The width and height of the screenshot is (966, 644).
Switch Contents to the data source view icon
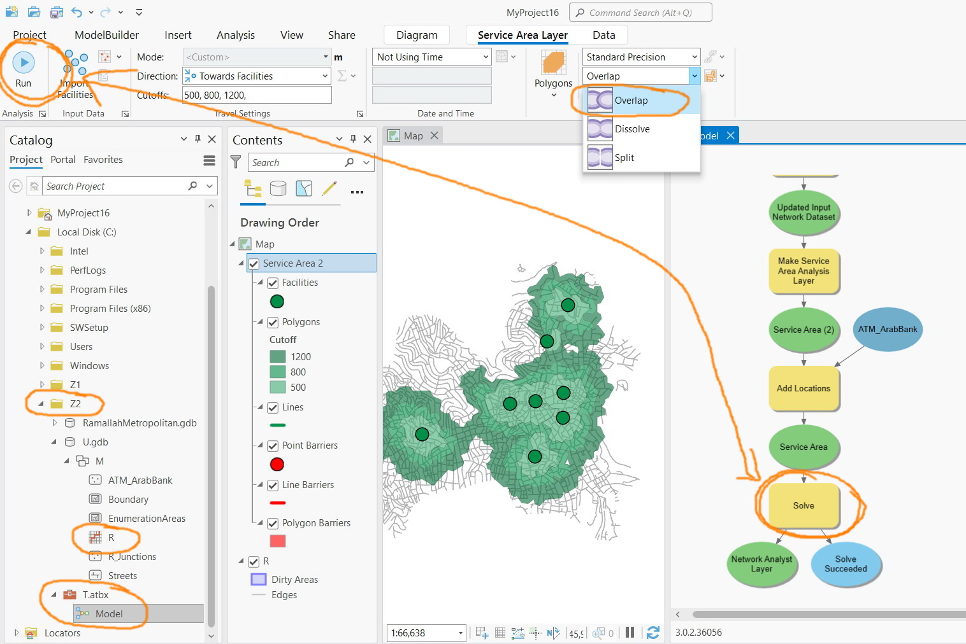click(278, 189)
